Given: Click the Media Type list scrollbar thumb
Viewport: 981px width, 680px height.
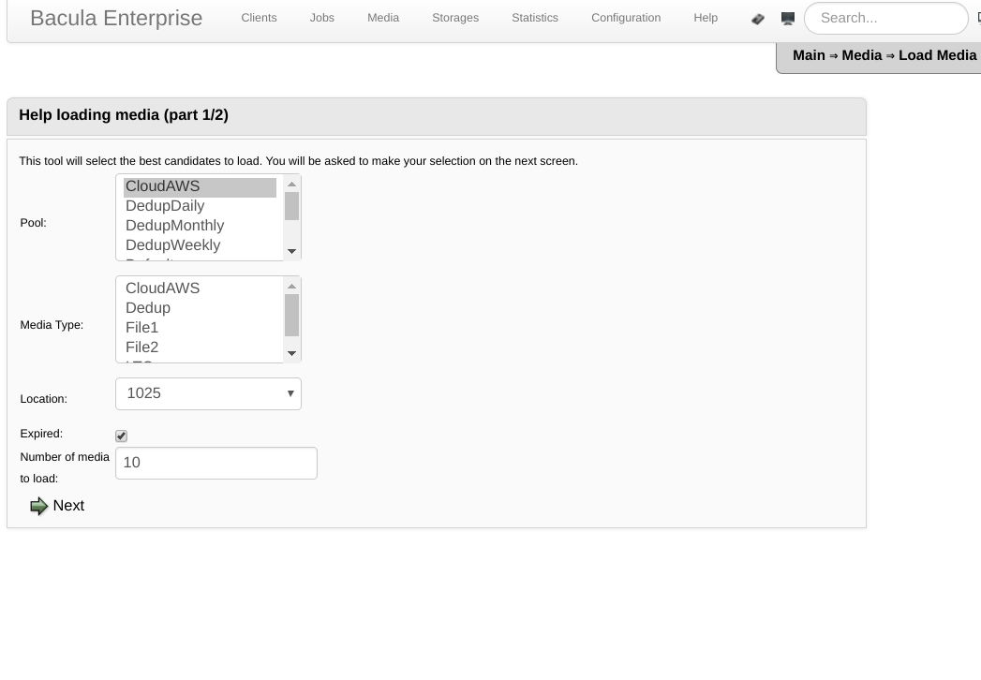Looking at the screenshot, I should coord(291,316).
